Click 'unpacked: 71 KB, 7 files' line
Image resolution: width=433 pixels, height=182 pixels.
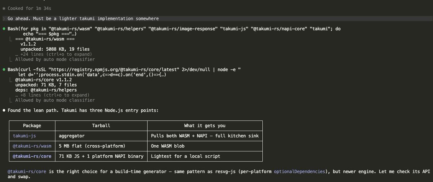click(x=47, y=85)
